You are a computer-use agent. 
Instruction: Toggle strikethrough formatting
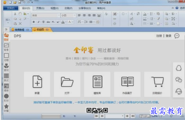[48, 22]
